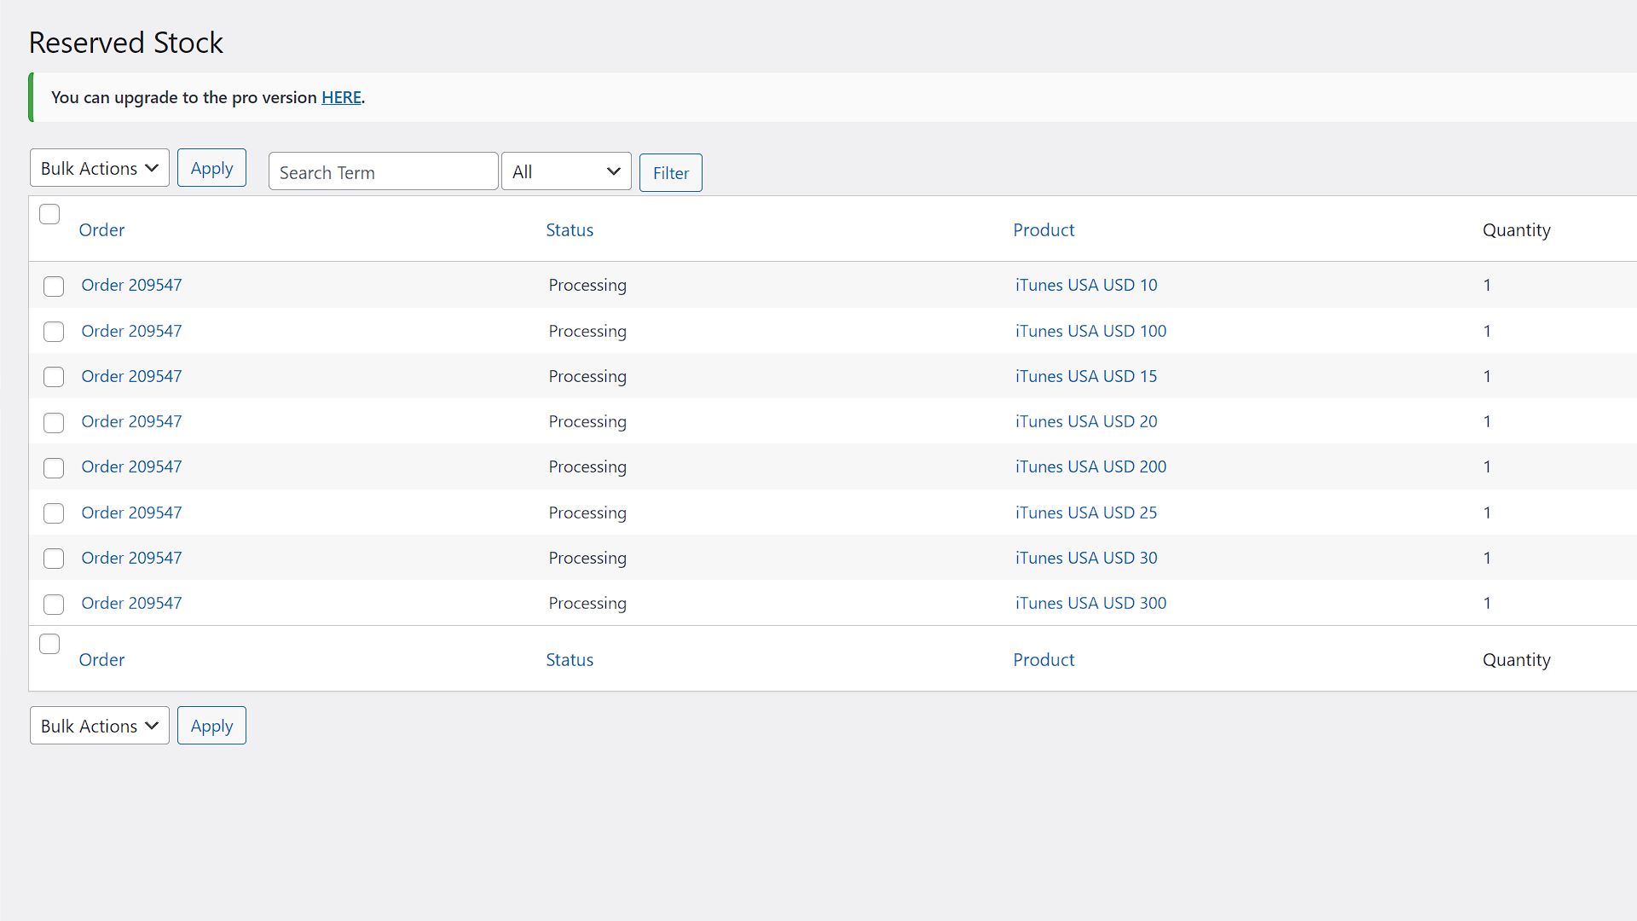
Task: Click the top Apply button
Action: (211, 168)
